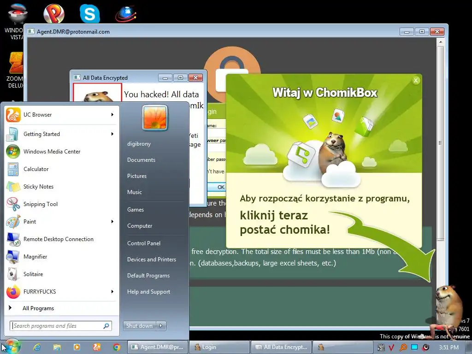Open Windows Media Player on taskbar

click(x=77, y=347)
